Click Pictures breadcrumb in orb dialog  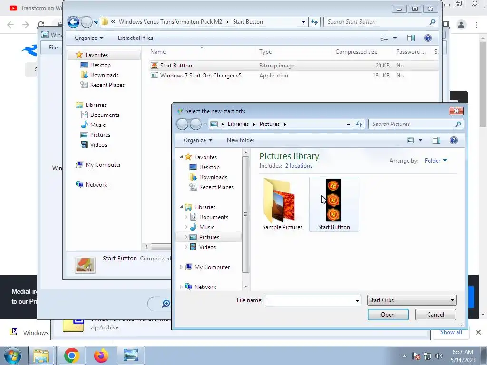[x=269, y=124]
